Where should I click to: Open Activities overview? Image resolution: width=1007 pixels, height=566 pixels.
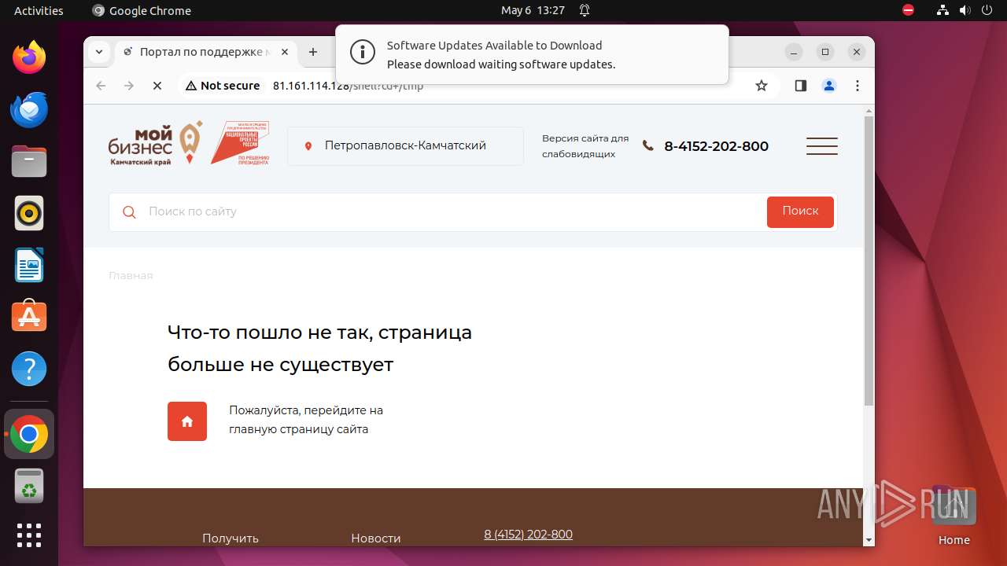(39, 10)
